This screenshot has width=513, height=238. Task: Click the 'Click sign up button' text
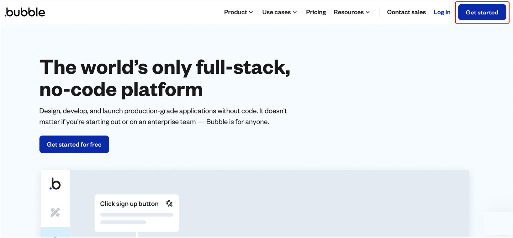129,204
